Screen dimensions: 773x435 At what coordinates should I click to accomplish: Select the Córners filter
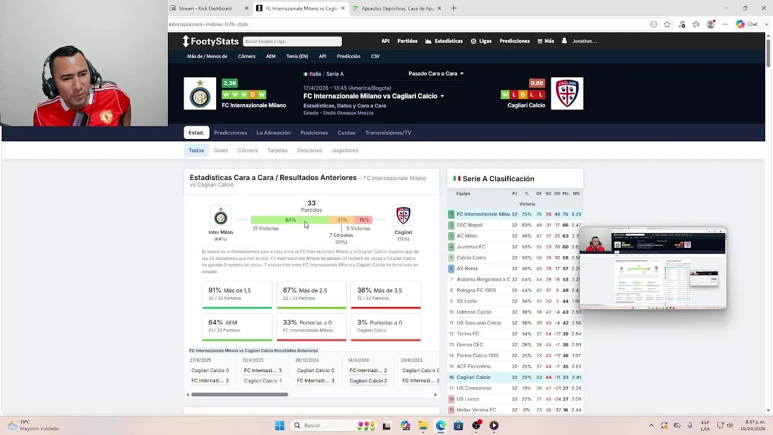(x=248, y=150)
